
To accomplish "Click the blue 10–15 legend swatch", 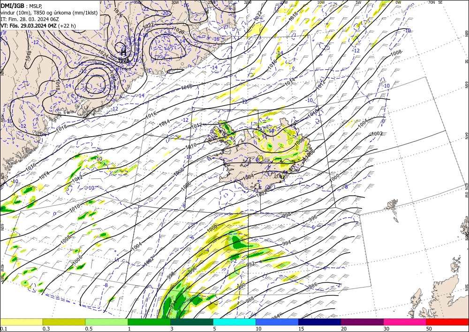I will pyautogui.click(x=277, y=322).
